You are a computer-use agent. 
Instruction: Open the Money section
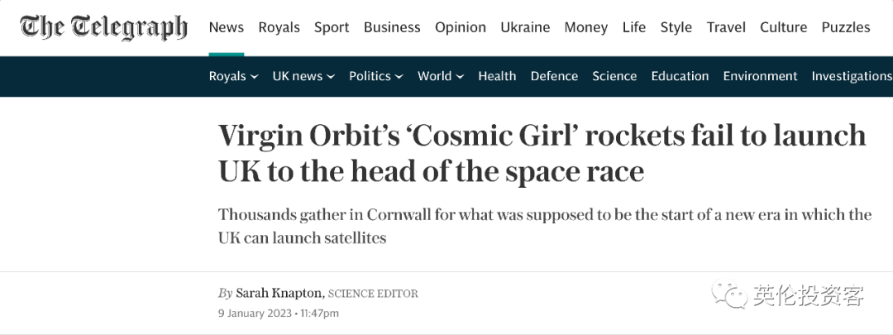[x=586, y=27]
